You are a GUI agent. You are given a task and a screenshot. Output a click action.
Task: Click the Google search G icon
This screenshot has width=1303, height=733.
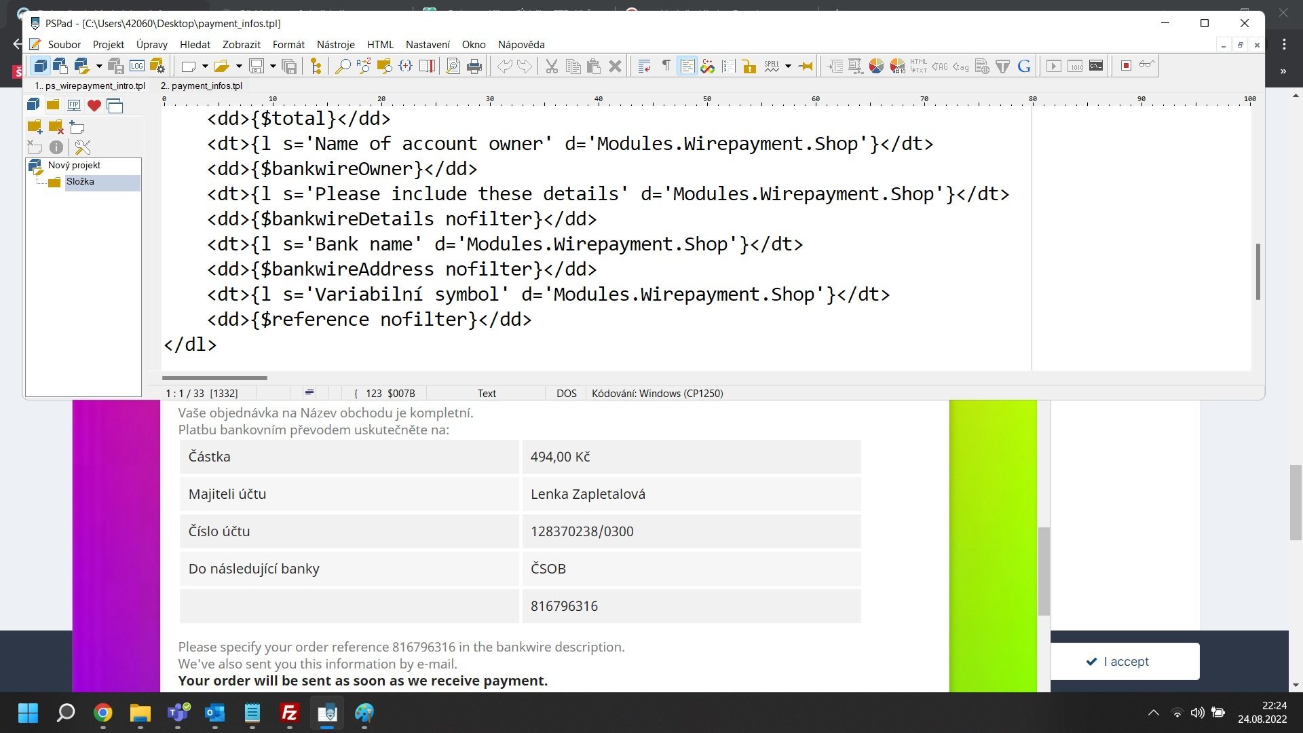pyautogui.click(x=1024, y=66)
